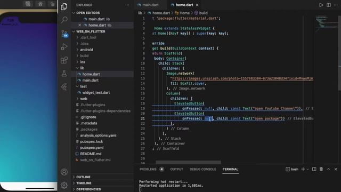The height and width of the screenshot is (192, 341).
Task: Expand the ios folder
Action: point(83,62)
